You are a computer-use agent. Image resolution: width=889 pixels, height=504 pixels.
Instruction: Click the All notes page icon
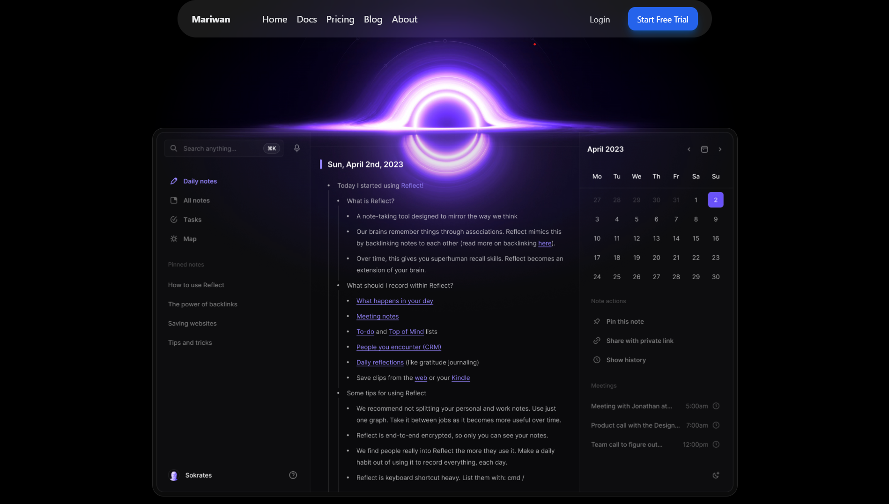tap(174, 200)
